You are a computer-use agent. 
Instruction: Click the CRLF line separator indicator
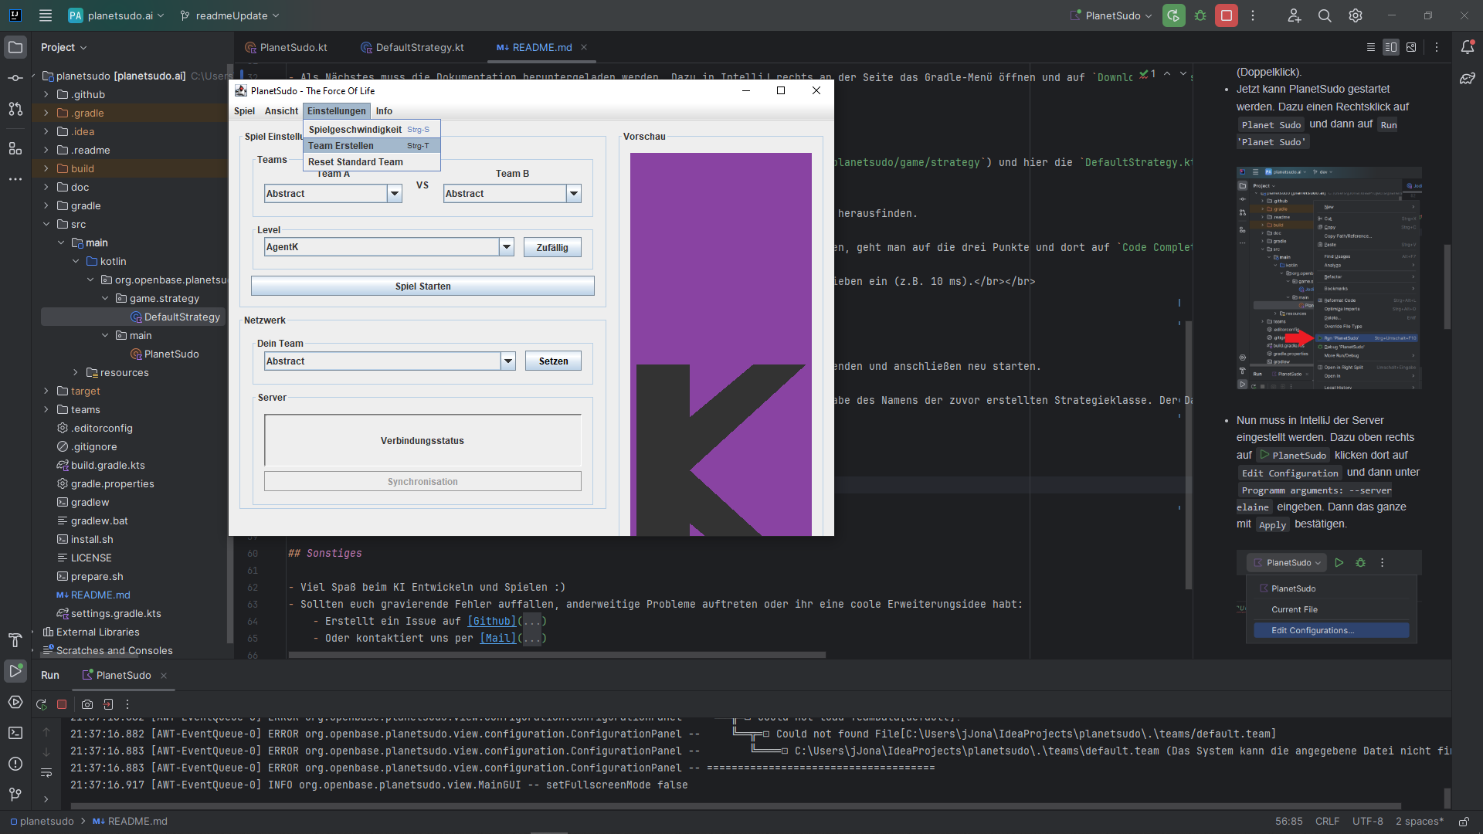click(x=1327, y=822)
